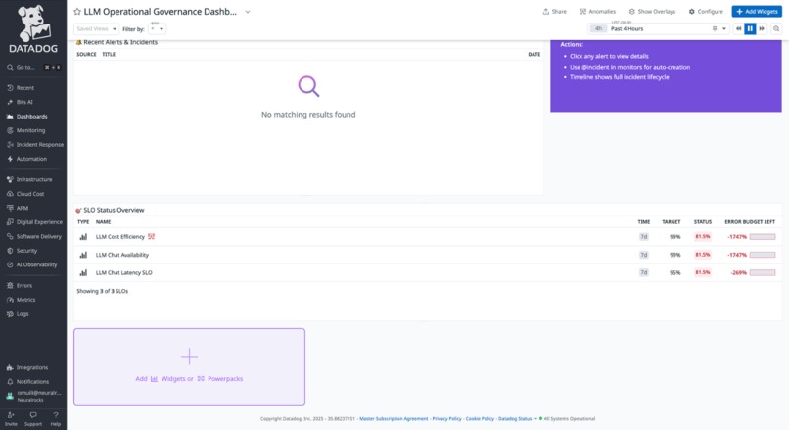Open the omulli user account menu
Screen dimensions: 789x430
pyautogui.click(x=33, y=396)
